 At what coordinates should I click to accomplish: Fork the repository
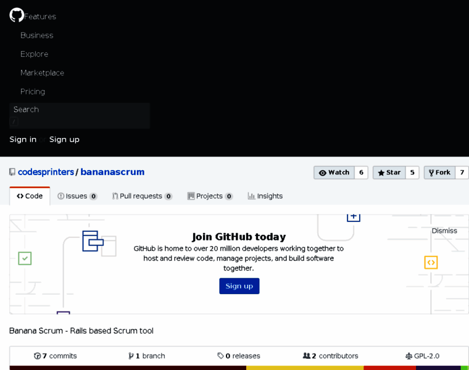click(x=439, y=173)
